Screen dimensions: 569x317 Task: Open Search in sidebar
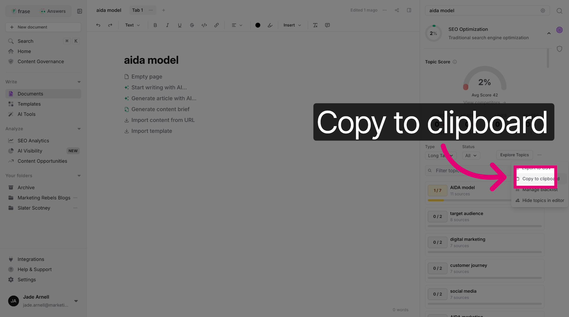tap(43, 41)
